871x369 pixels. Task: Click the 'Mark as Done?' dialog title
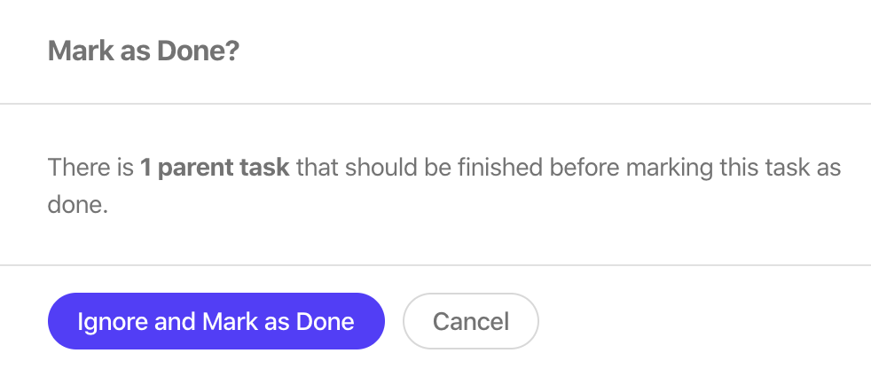point(144,51)
